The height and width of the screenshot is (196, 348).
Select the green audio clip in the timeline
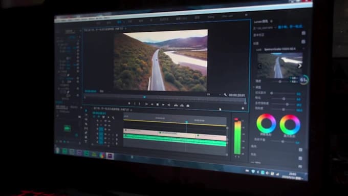tap(175, 140)
